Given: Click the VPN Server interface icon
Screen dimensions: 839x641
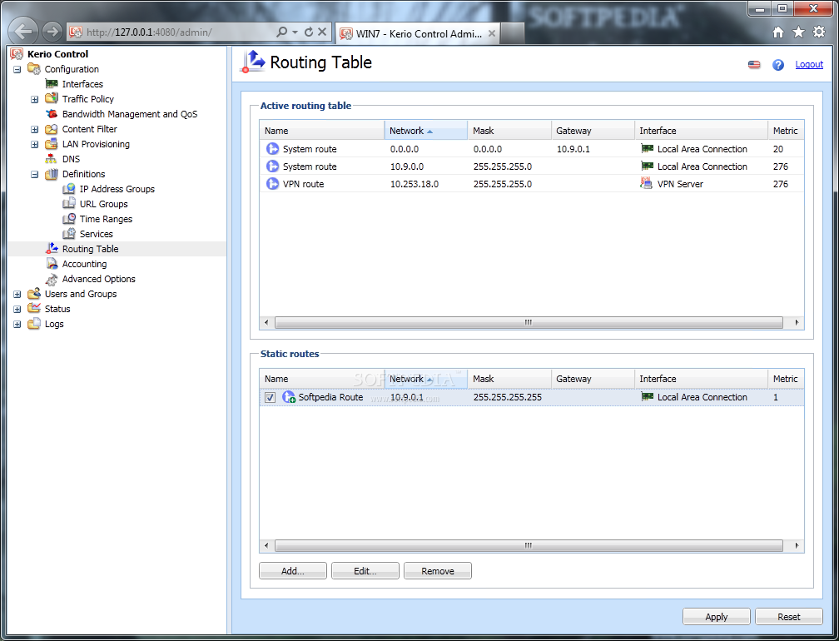Looking at the screenshot, I should pyautogui.click(x=647, y=183).
